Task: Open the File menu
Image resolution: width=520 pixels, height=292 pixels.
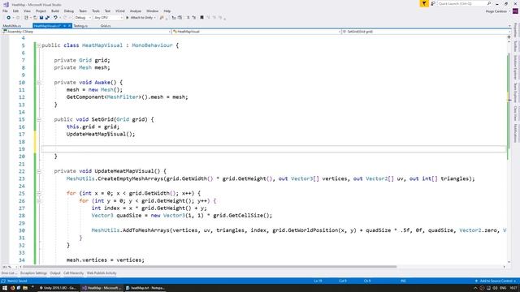Action: tap(5, 11)
